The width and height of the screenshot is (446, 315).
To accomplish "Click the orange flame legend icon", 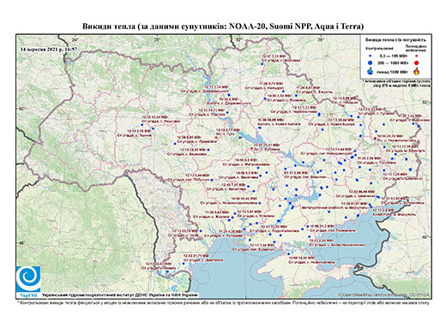I will point(417,71).
